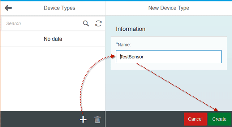
Task: Click the dark footer bar left of Cancel
Action: pos(145,119)
